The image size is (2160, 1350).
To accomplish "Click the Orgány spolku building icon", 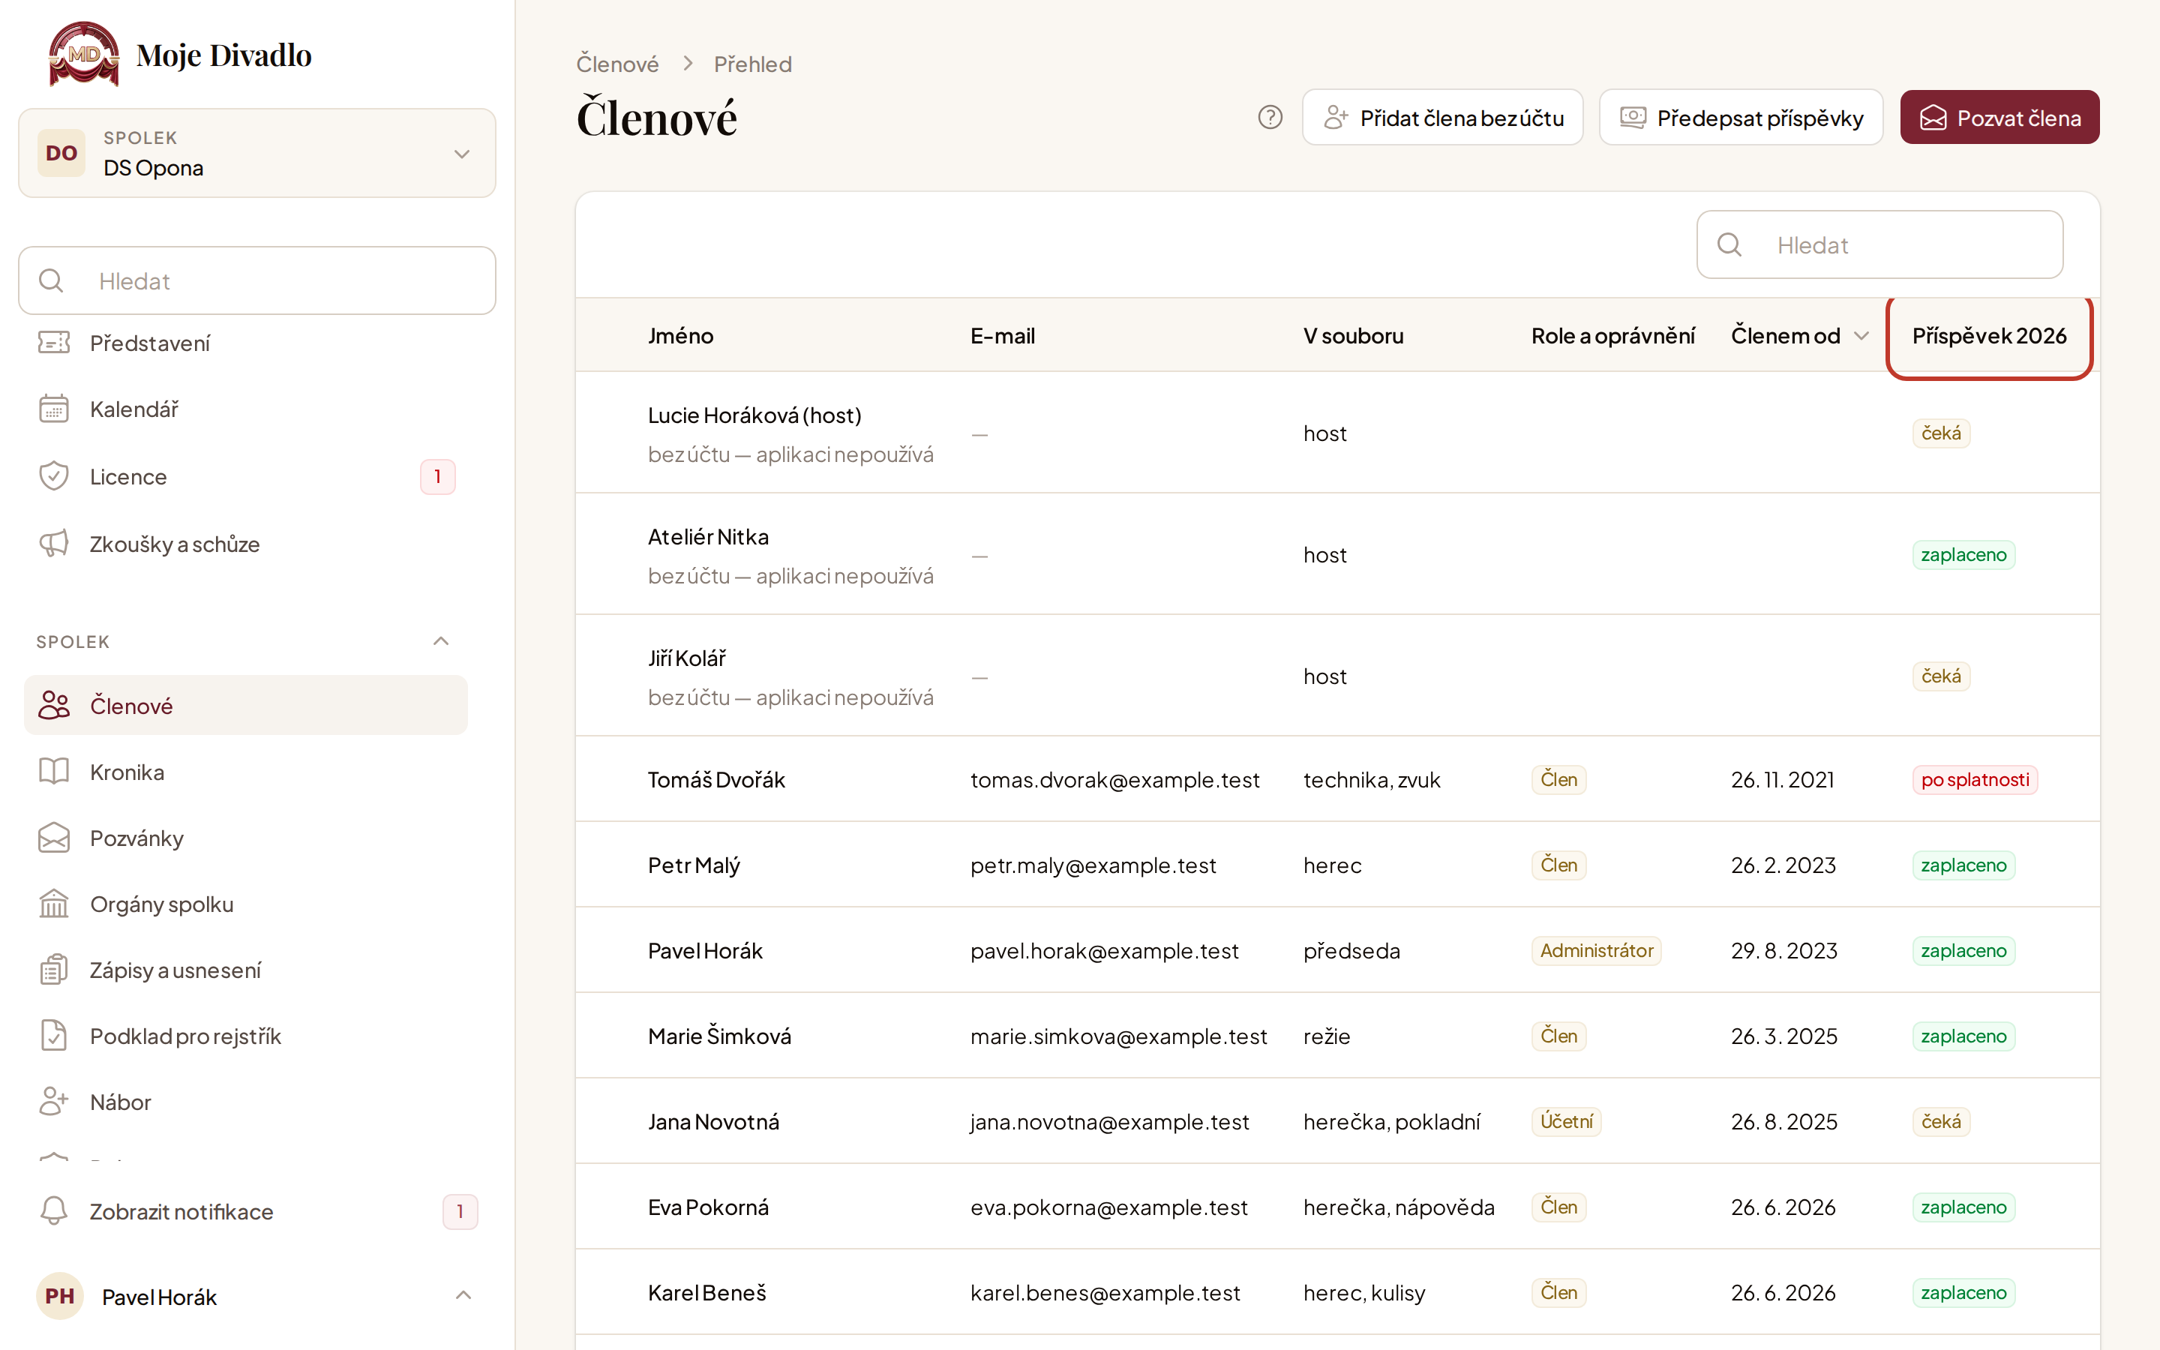I will (53, 904).
